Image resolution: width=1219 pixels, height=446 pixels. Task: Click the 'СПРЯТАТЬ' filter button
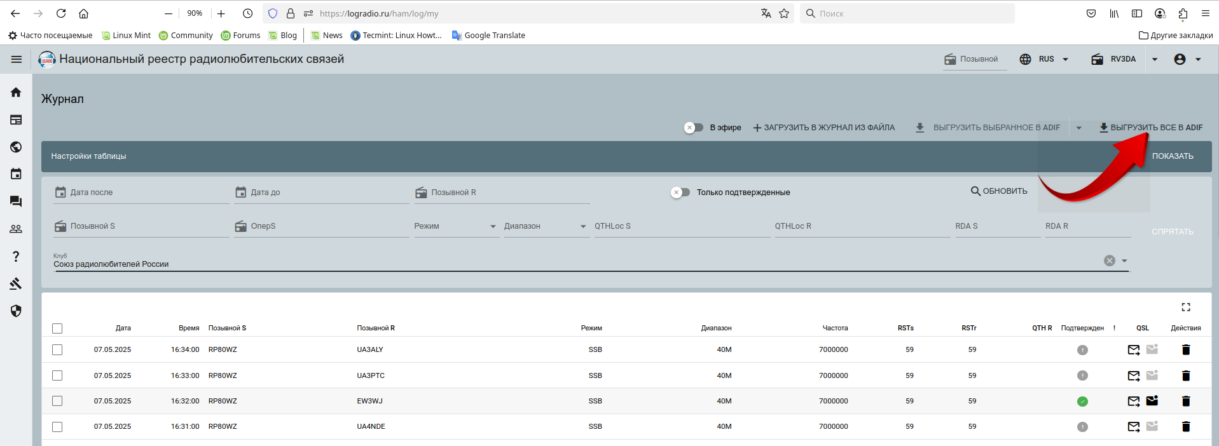point(1173,232)
